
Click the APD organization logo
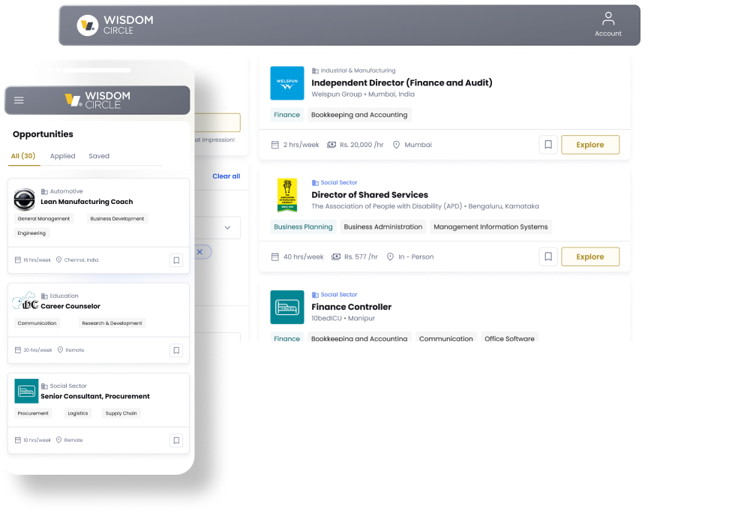point(287,195)
